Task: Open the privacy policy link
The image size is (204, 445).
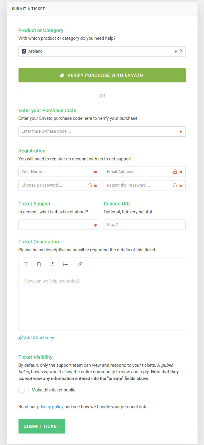Action: coord(50,407)
